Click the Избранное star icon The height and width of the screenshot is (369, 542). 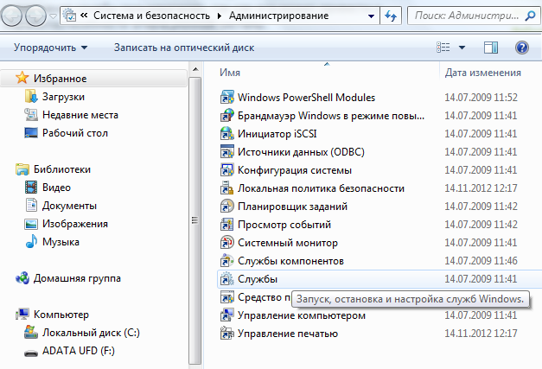point(22,78)
